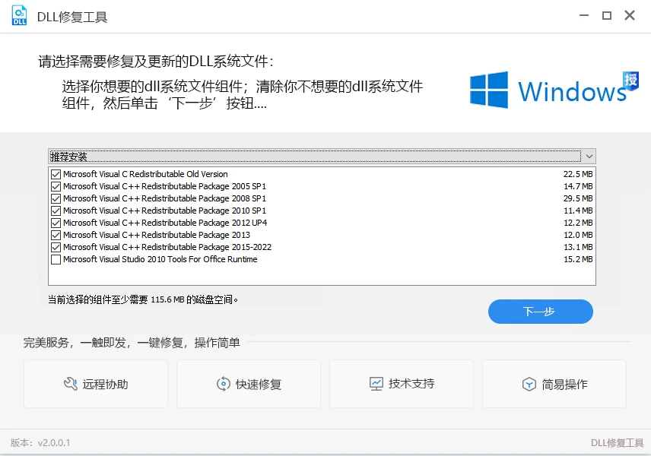Uncheck Visual C++ Redistributable 2012 UP4 checkbox
Screen dimensions: 651x456
(56, 223)
